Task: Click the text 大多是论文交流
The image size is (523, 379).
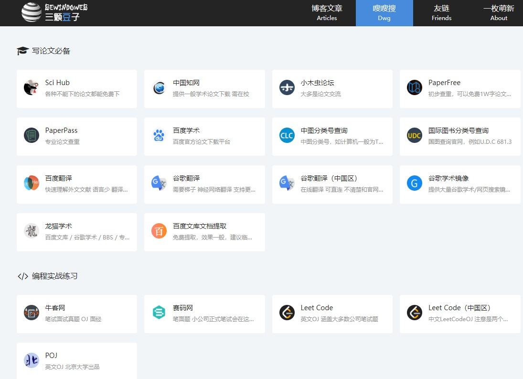Action: pyautogui.click(x=320, y=94)
